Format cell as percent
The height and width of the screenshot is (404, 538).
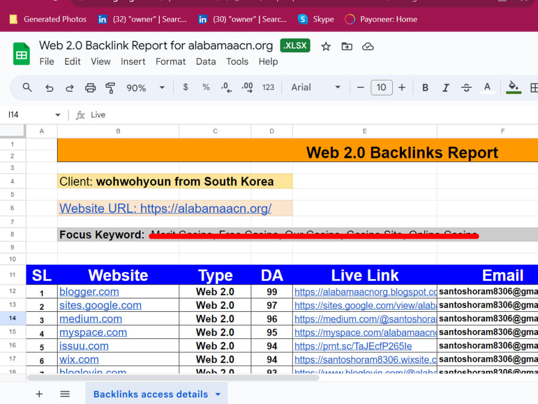click(206, 87)
